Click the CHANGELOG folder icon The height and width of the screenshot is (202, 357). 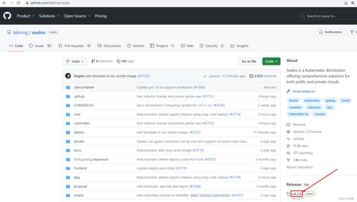coord(68,105)
